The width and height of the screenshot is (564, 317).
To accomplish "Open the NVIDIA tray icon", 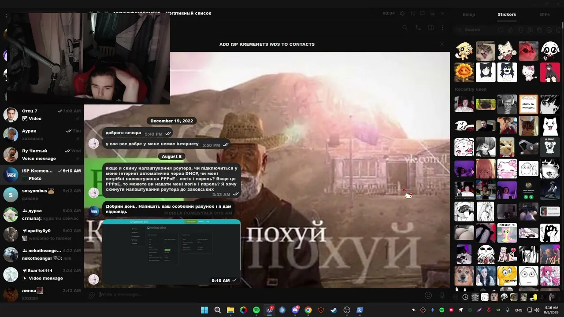I will (498, 310).
